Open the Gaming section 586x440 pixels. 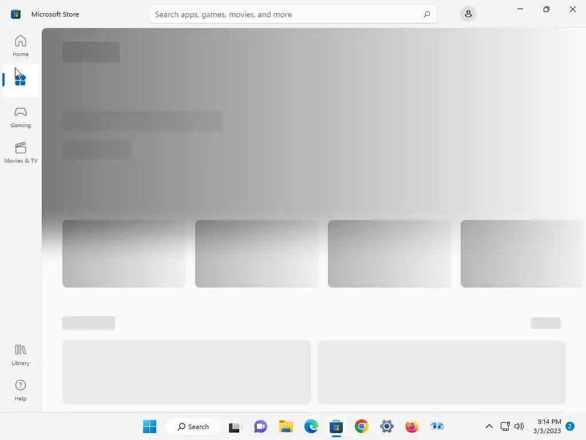pyautogui.click(x=21, y=117)
